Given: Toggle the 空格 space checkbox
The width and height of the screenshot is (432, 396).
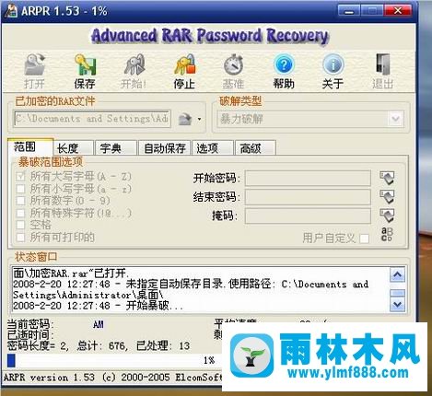Looking at the screenshot, I should coord(20,225).
